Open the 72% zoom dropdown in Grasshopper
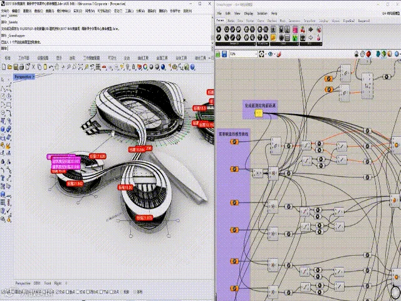 (256, 54)
